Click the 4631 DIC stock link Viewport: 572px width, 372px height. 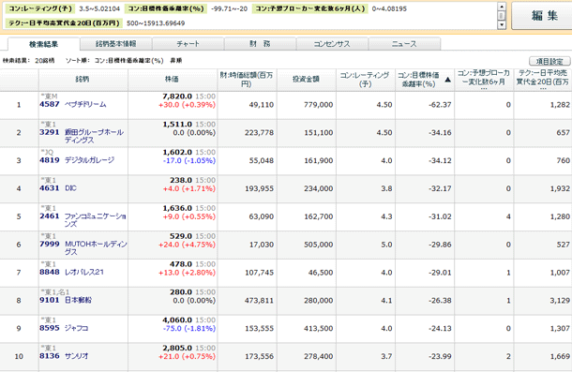58,188
